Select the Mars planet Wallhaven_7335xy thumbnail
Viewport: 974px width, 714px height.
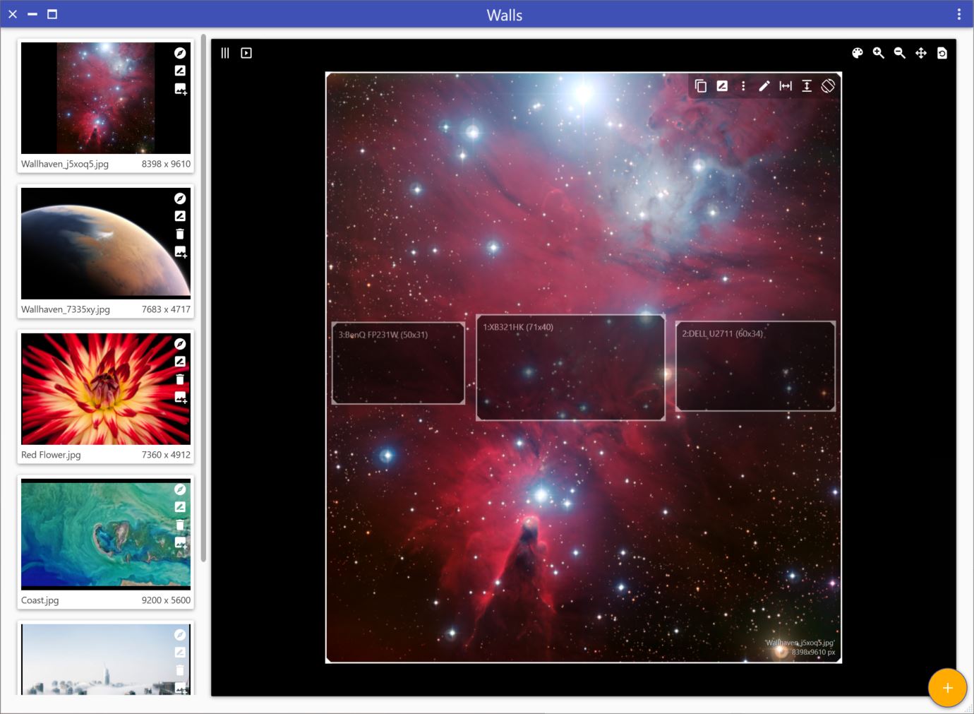(106, 244)
